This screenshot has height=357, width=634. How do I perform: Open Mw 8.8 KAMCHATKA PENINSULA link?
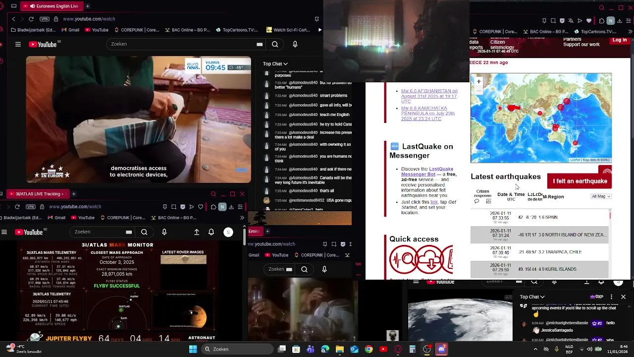click(x=428, y=114)
